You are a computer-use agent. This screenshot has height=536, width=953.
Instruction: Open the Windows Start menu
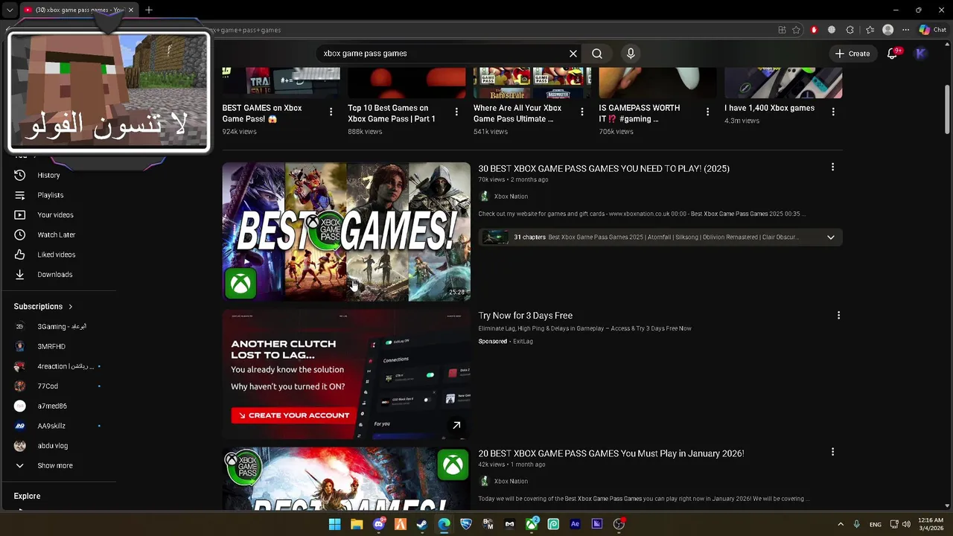pyautogui.click(x=334, y=524)
